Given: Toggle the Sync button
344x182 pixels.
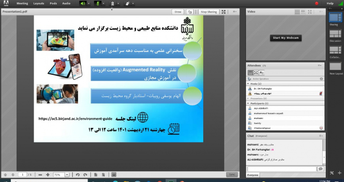Looking at the screenshot, I should (232, 174).
